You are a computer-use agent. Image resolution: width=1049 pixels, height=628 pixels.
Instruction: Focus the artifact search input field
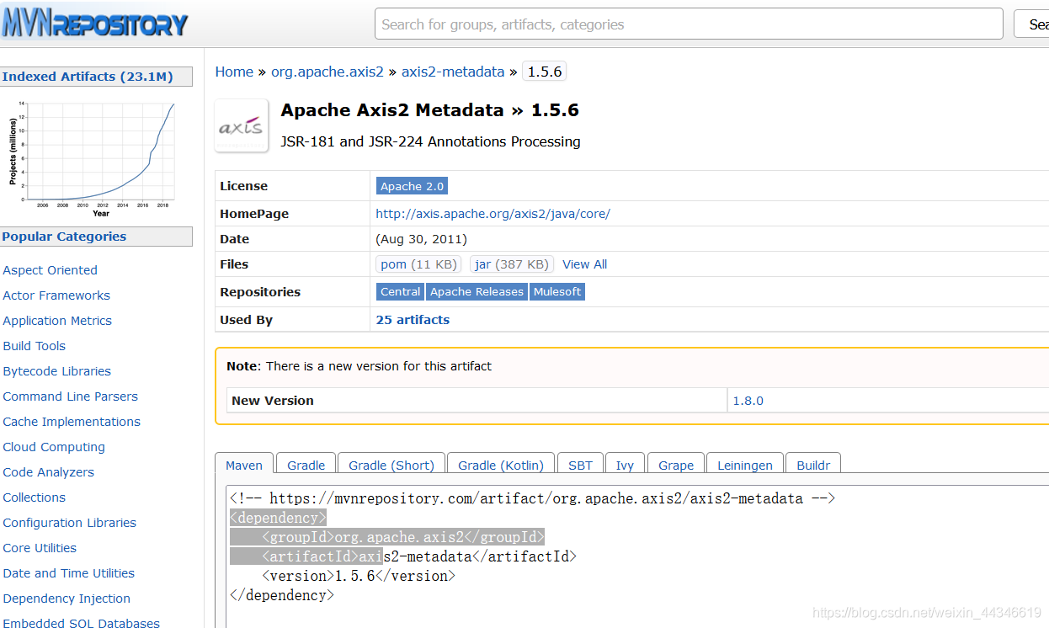[689, 24]
